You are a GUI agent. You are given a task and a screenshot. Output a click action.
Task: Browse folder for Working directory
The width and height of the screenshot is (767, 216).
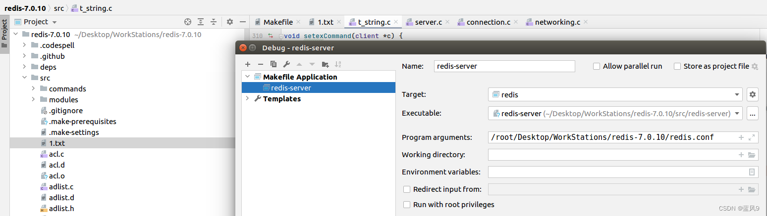click(x=752, y=155)
